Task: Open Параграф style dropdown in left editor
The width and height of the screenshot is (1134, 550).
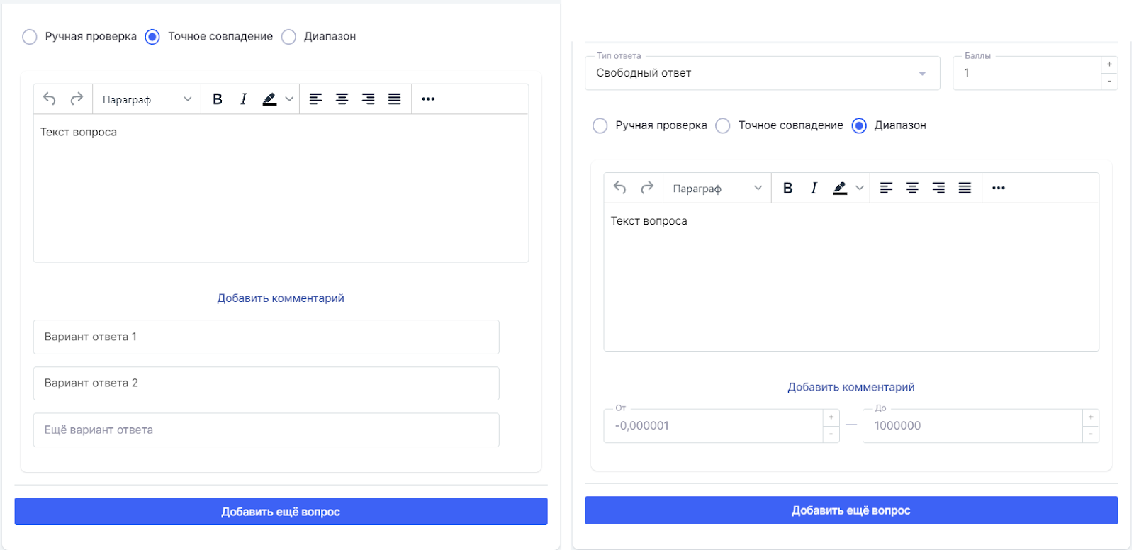Action: click(147, 99)
